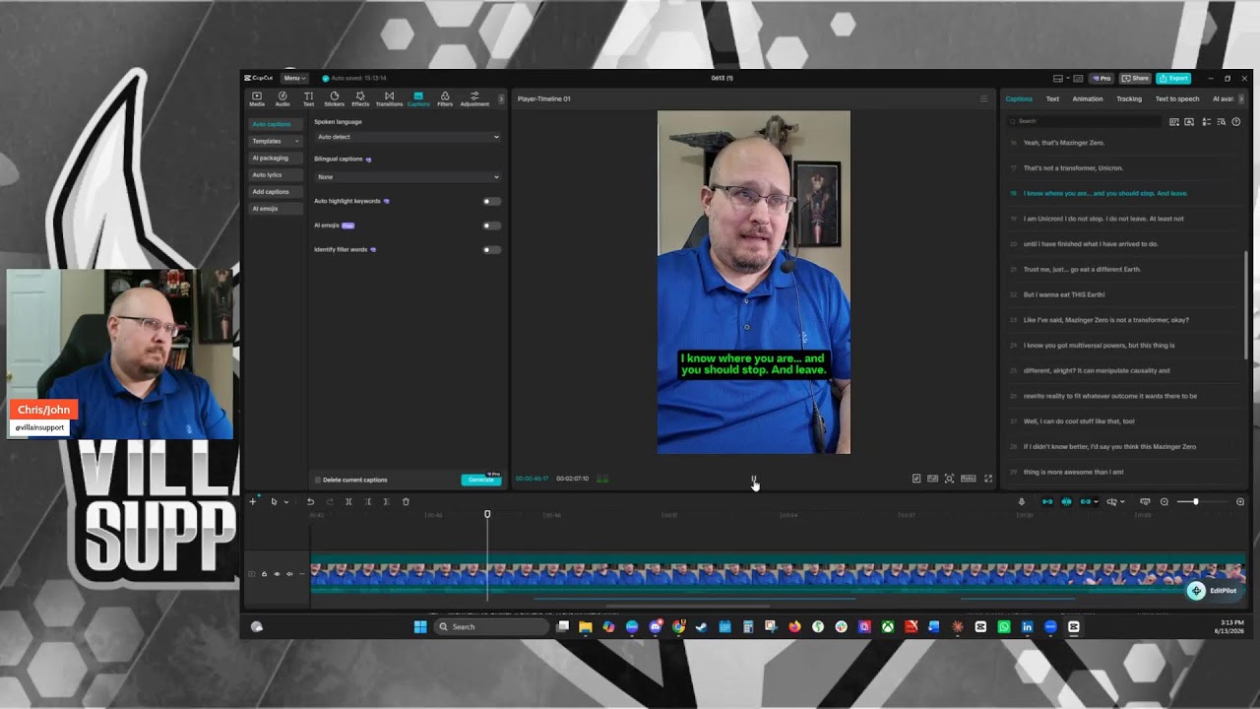
Task: Switch to the Text tab in right panel
Action: point(1052,98)
